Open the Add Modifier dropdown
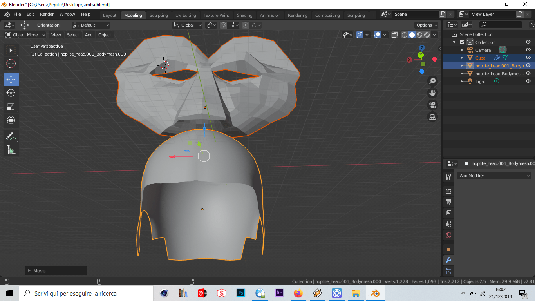 (494, 176)
